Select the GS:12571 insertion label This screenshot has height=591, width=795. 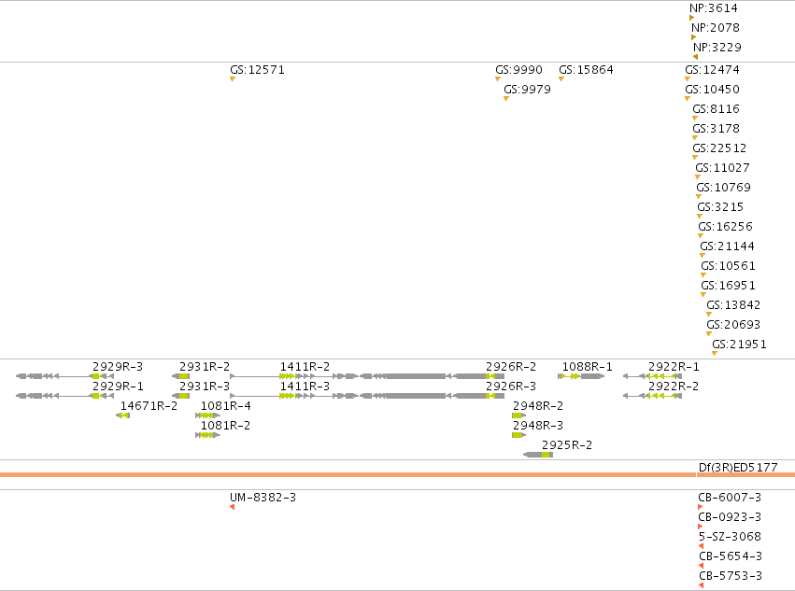coord(258,70)
